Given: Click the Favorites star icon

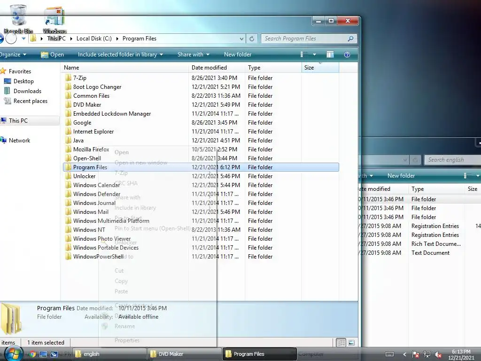Looking at the screenshot, I should tap(3, 71).
